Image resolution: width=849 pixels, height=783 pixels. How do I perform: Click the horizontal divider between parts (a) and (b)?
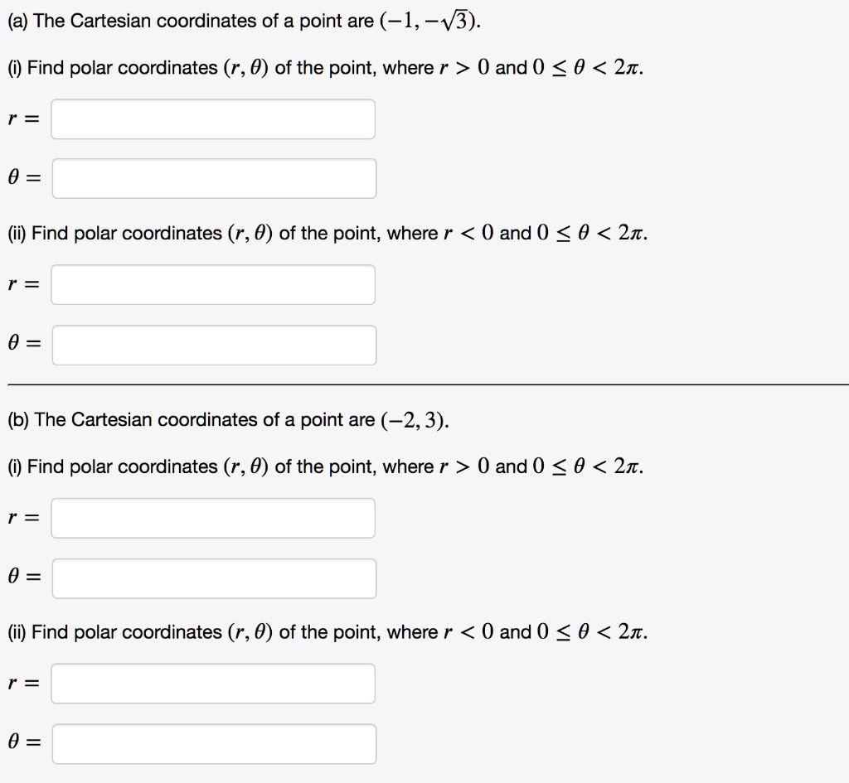click(428, 384)
